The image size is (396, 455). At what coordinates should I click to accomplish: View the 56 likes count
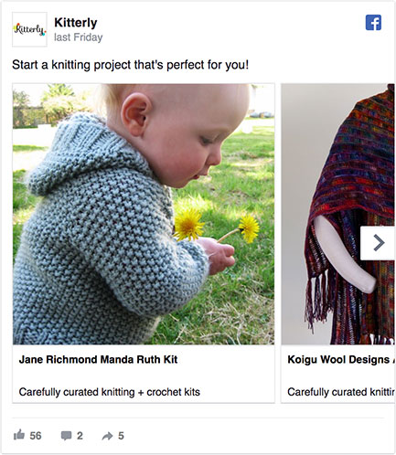click(36, 436)
